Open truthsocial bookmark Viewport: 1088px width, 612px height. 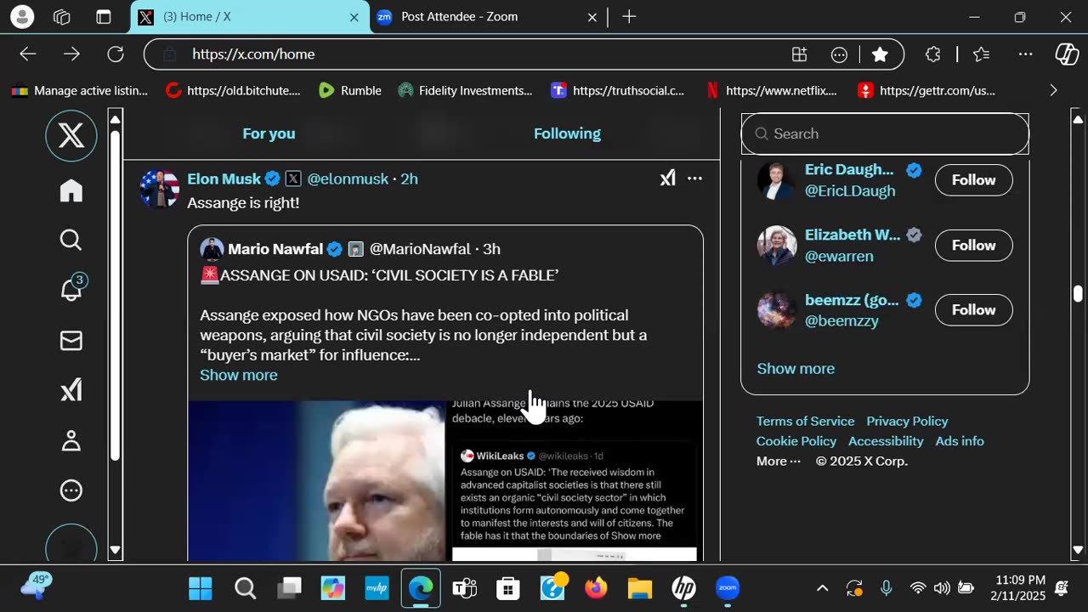[618, 90]
